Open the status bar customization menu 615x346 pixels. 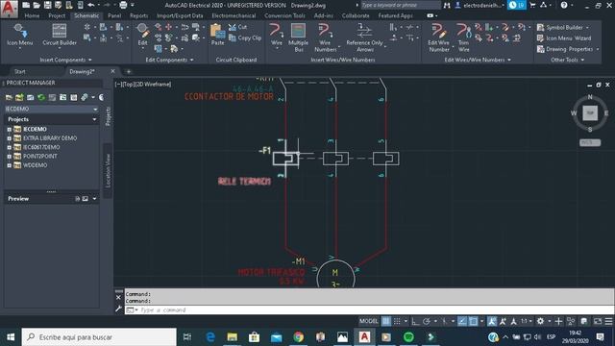tap(608, 321)
